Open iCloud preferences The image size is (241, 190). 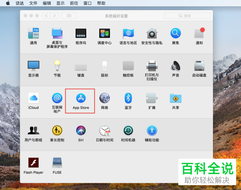pyautogui.click(x=33, y=101)
